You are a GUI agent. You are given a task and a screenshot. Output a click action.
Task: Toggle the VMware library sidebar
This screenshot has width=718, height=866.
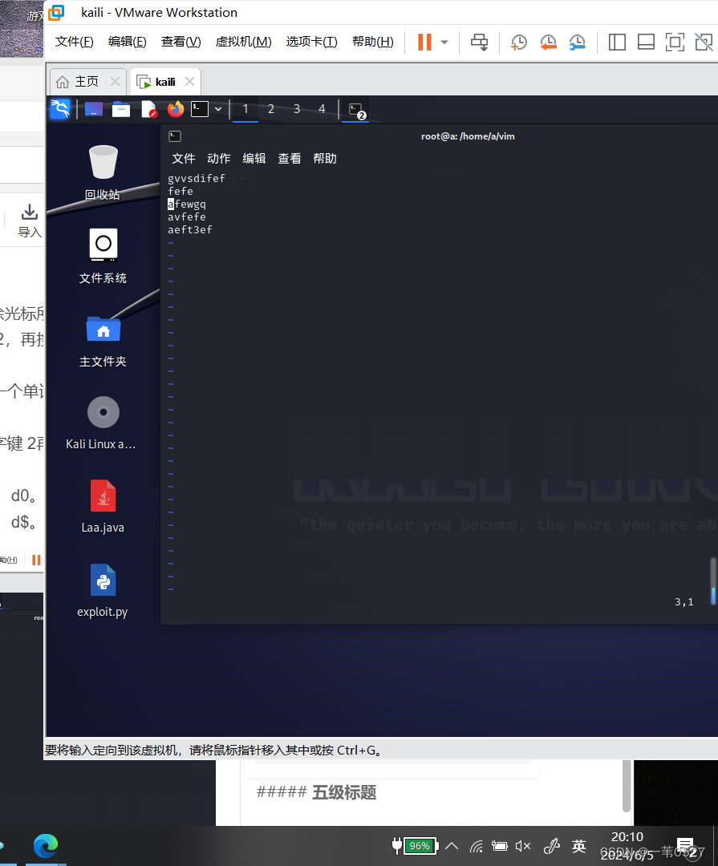(617, 42)
